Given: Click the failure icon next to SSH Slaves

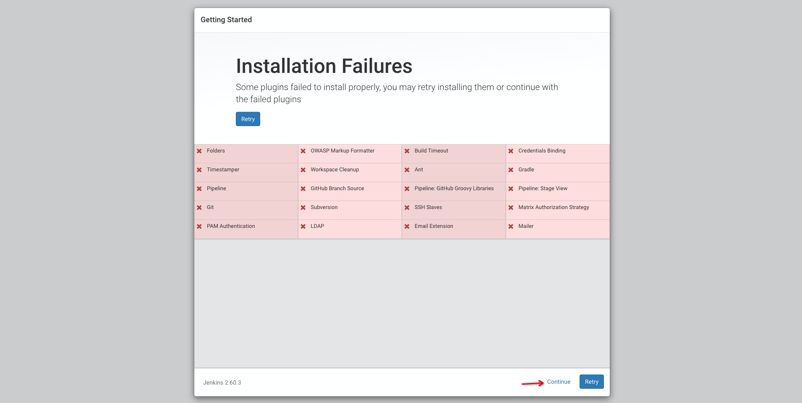Looking at the screenshot, I should [x=407, y=207].
